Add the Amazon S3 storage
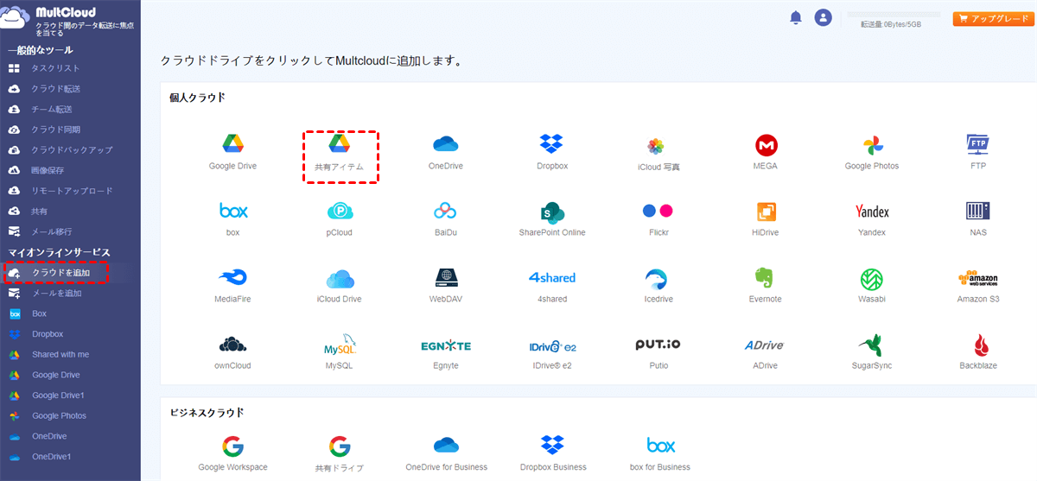This screenshot has width=1037, height=481. 977,277
